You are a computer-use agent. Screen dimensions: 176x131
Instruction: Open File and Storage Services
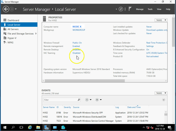pos(20,34)
